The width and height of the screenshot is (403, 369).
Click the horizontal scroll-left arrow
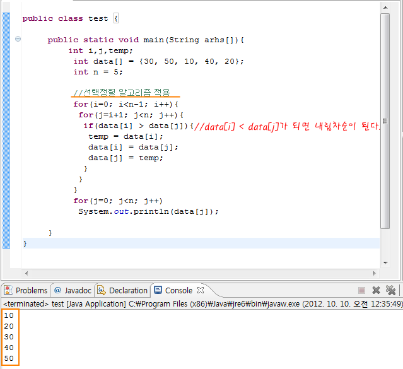[26, 273]
